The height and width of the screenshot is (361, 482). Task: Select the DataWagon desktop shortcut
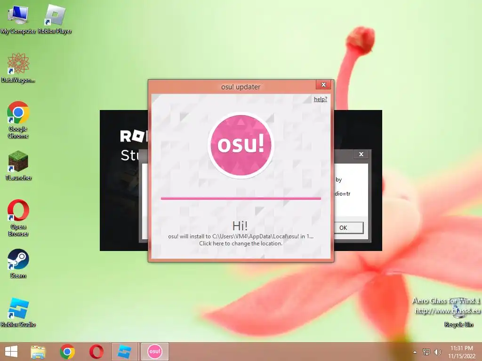tap(18, 68)
